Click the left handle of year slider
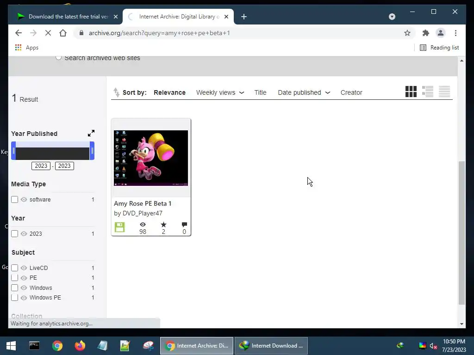474x355 pixels. 13,151
